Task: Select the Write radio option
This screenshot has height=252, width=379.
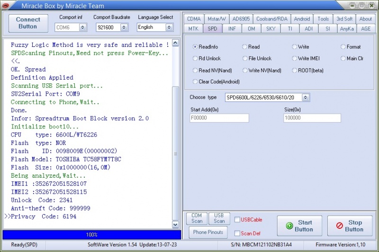Action: [x=294, y=46]
